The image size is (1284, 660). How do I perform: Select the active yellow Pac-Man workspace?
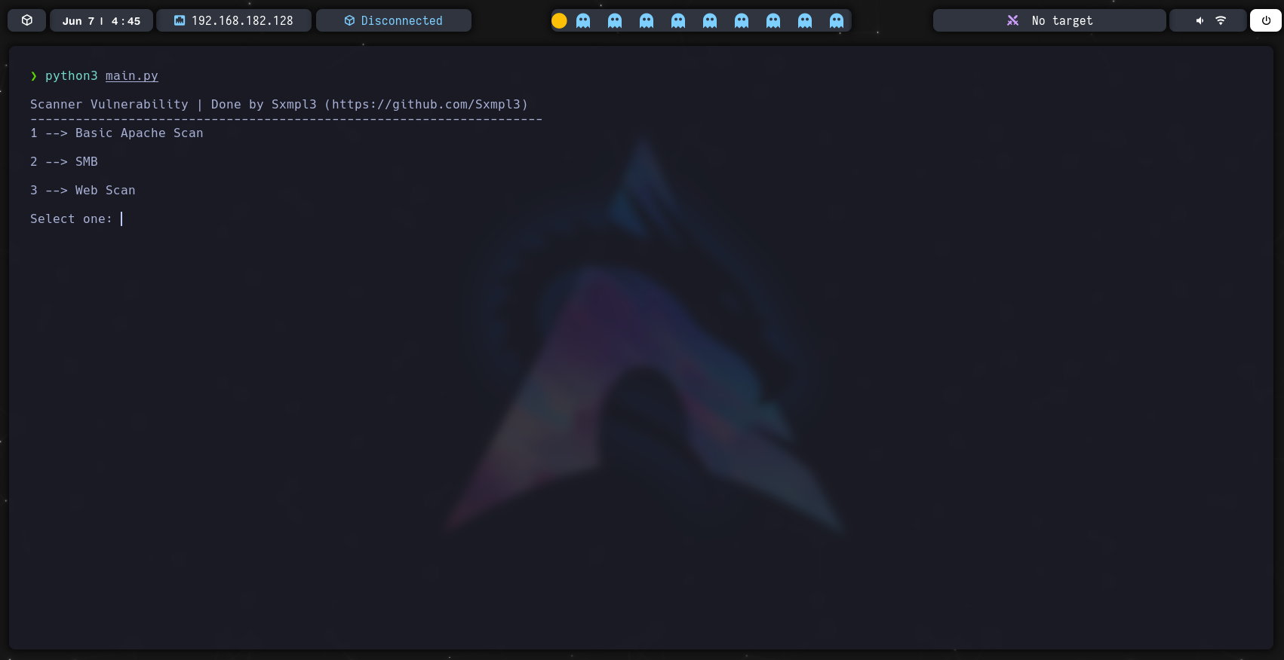559,20
